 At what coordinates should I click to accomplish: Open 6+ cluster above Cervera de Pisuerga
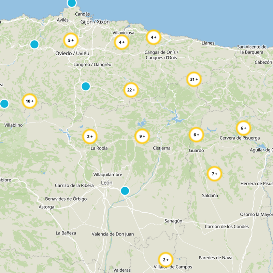point(243,128)
